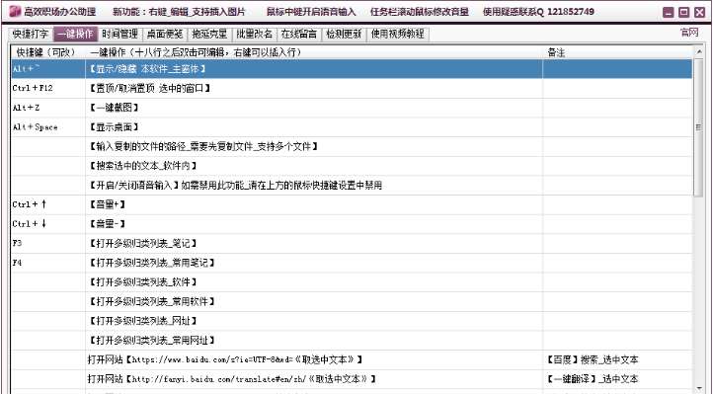The image size is (713, 394).
Task: Click the vertical scrollbar thumb
Action: [699, 127]
